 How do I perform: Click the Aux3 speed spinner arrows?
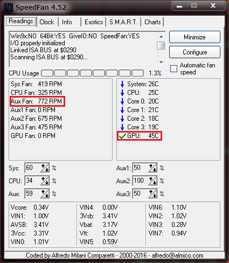152,193
